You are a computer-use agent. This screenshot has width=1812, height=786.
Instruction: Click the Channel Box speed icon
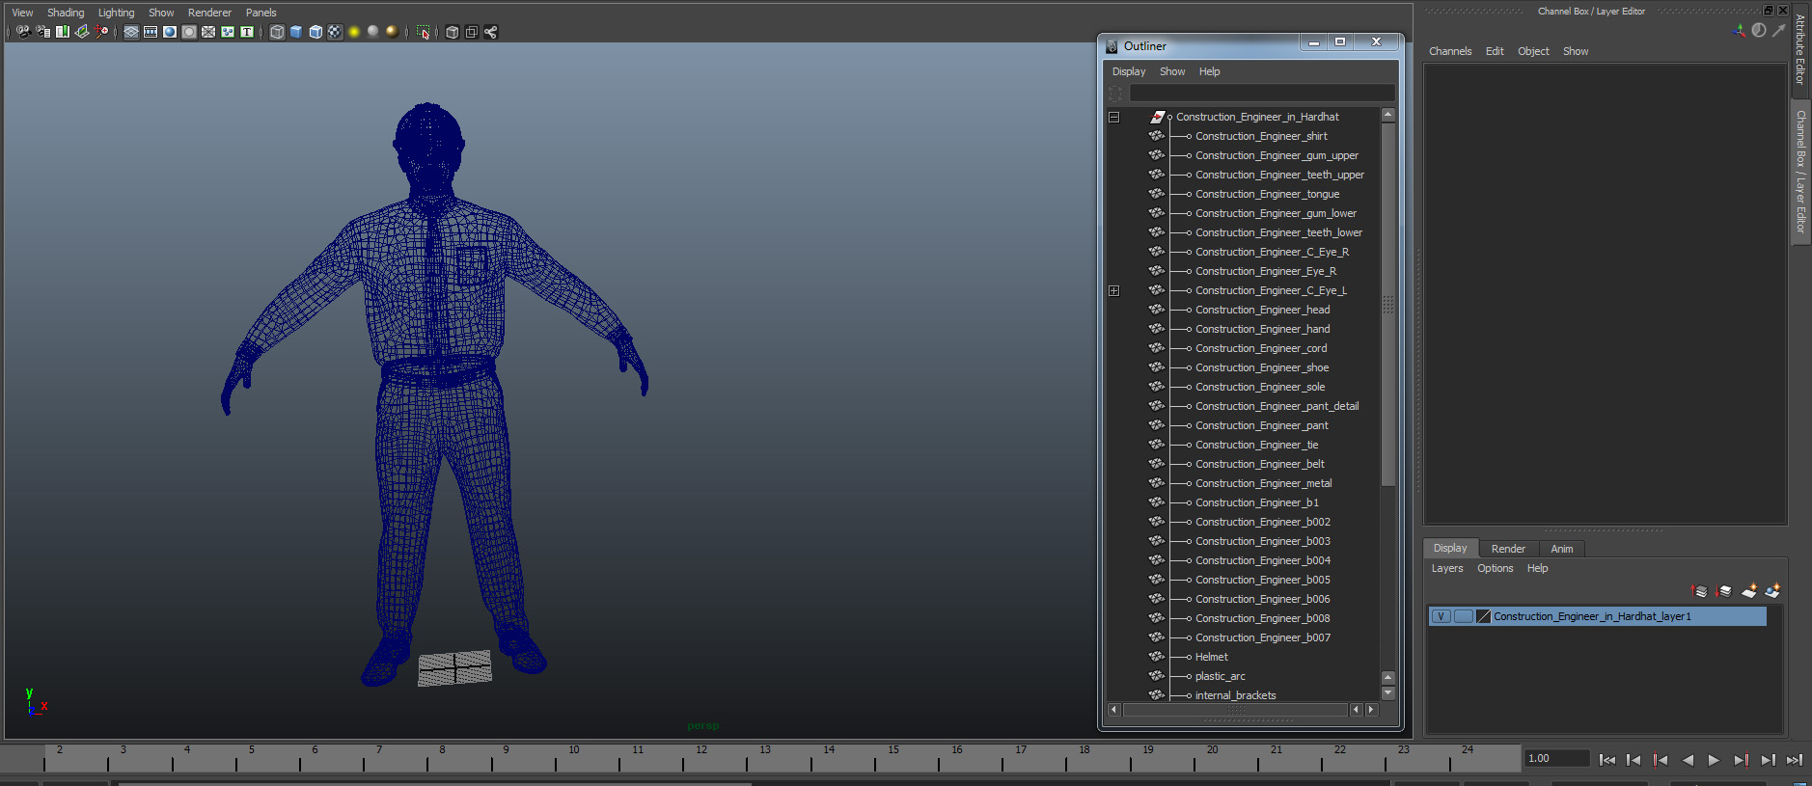coord(1759,31)
